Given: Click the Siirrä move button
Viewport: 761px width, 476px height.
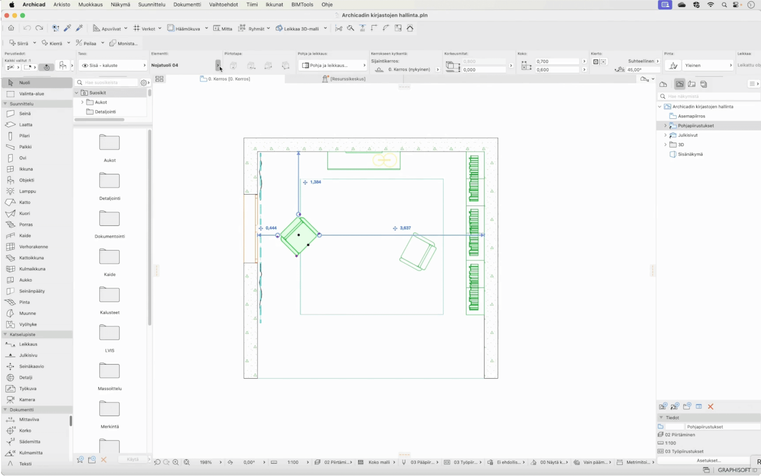Looking at the screenshot, I should point(19,43).
